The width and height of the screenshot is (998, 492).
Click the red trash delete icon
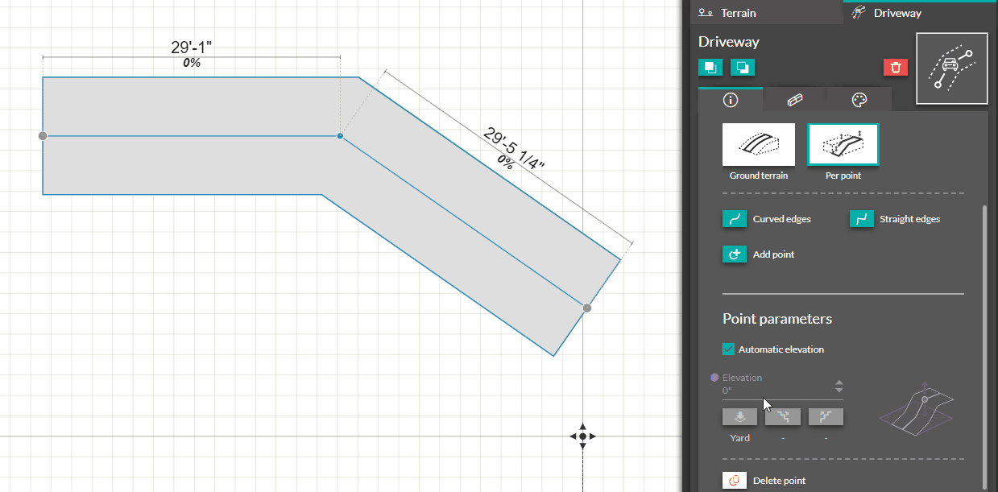pos(895,67)
